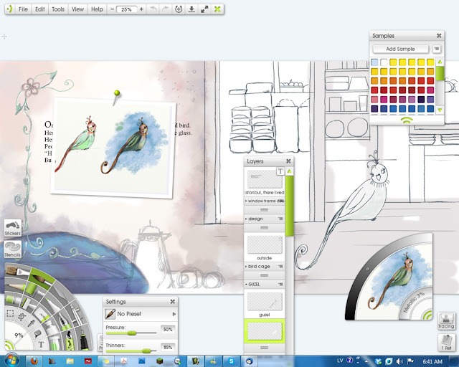Zoom in with the plus button
Screen dimensions: 459x367
pos(141,9)
